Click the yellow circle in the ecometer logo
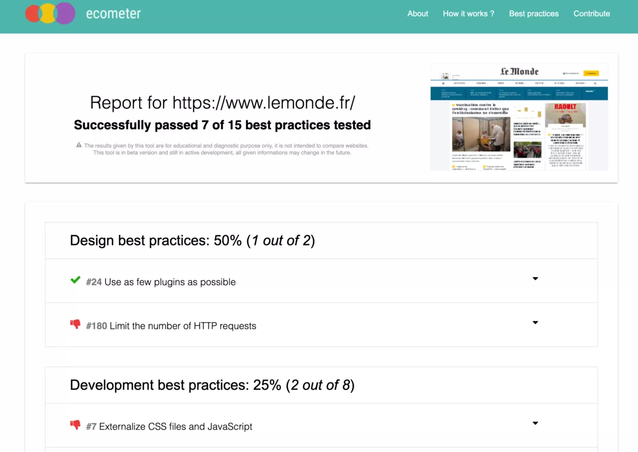 click(48, 14)
